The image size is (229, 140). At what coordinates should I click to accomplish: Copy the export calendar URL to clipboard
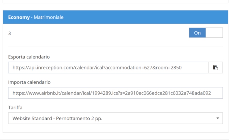[x=216, y=67]
